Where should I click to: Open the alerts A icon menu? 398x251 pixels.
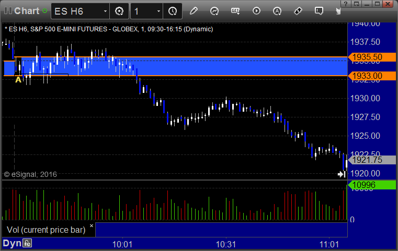[x=277, y=11]
